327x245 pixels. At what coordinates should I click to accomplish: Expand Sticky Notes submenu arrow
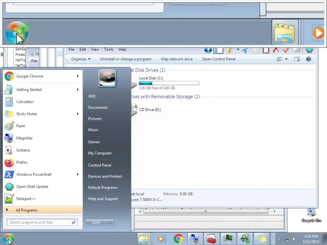(x=78, y=114)
